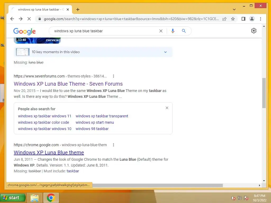Click the Chrome taskbar icon

click(x=51, y=198)
